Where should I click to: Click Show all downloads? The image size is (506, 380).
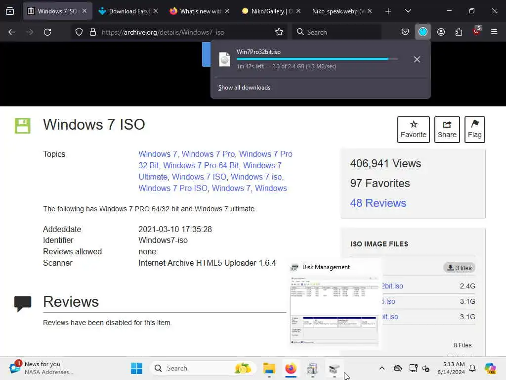pyautogui.click(x=244, y=88)
